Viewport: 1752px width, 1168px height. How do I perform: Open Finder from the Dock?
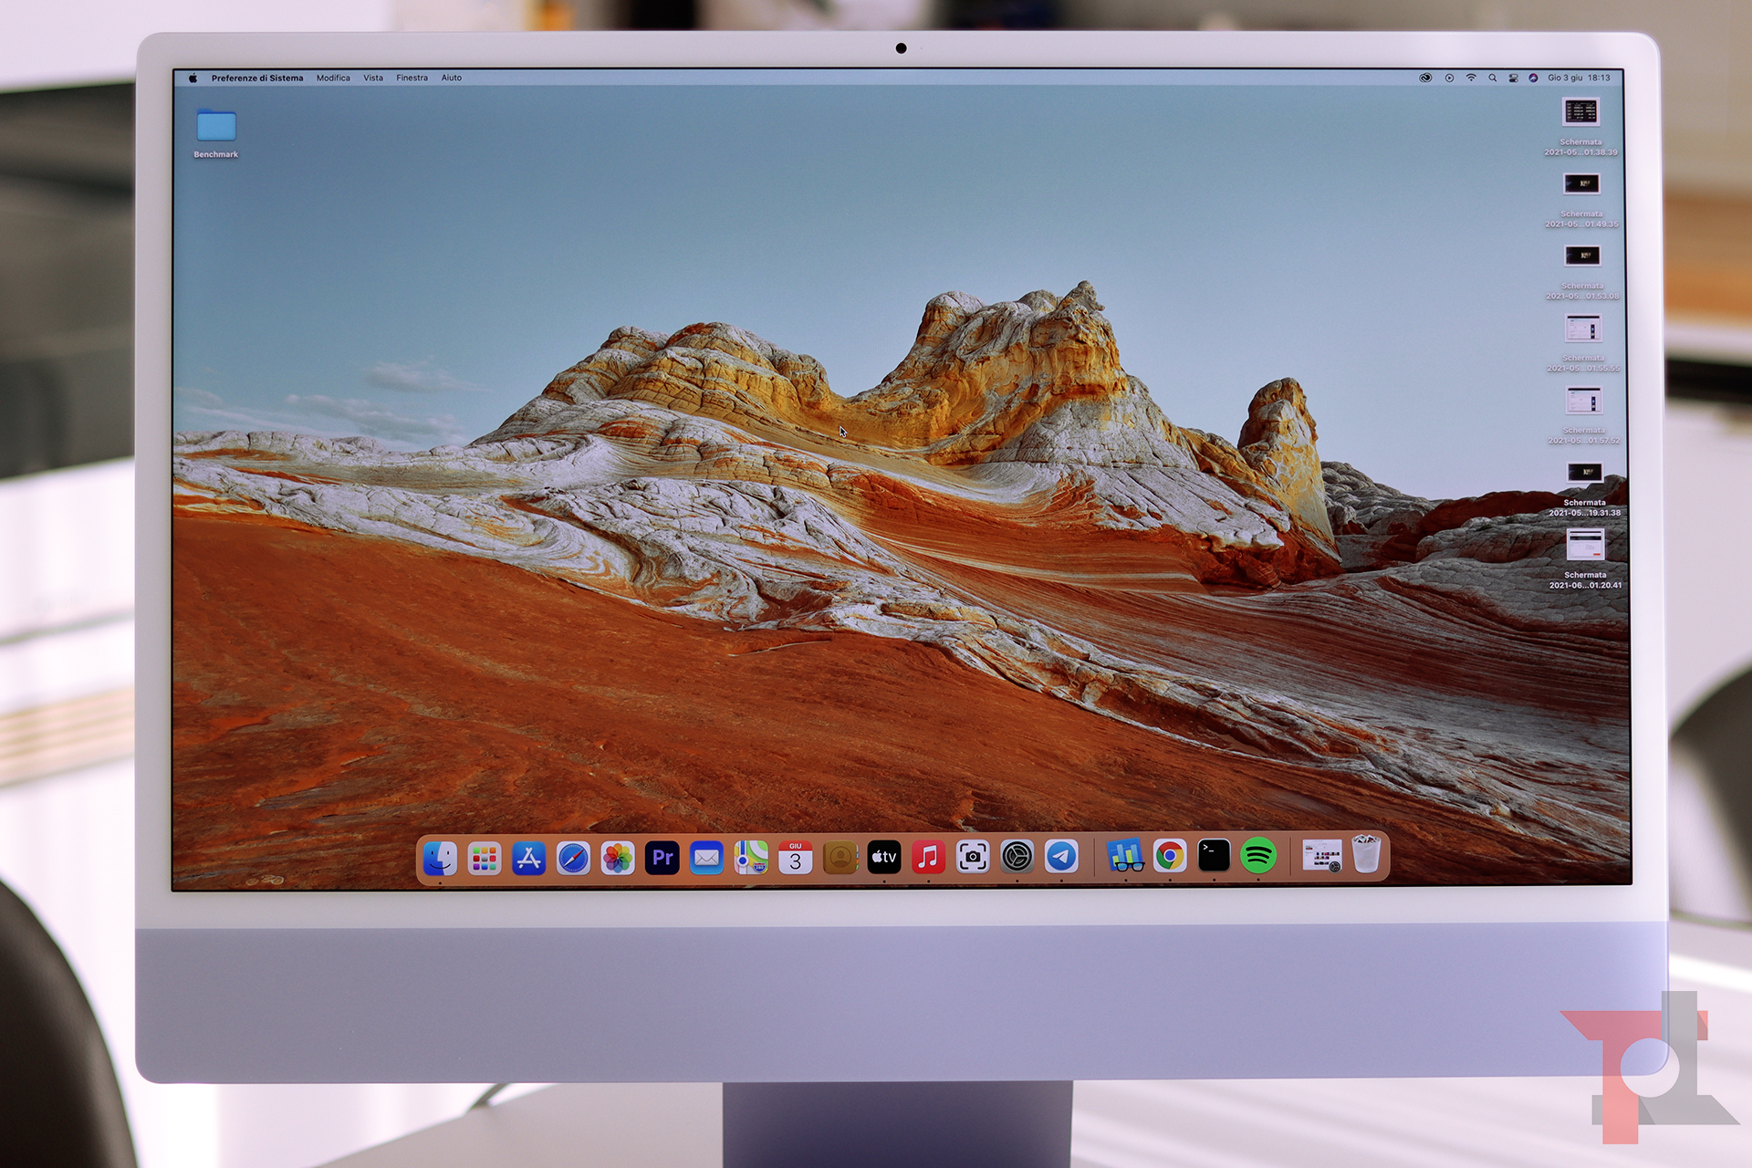point(440,858)
